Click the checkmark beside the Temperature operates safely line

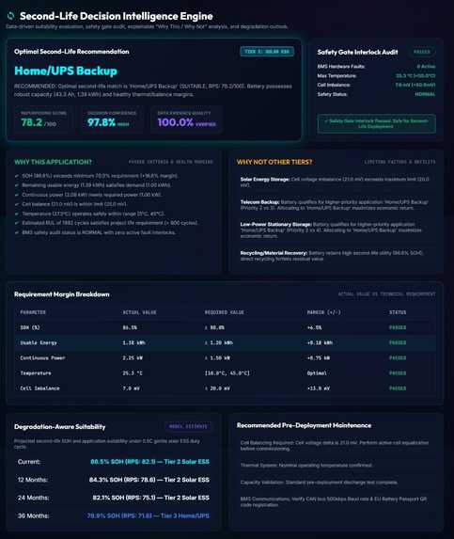(x=17, y=214)
